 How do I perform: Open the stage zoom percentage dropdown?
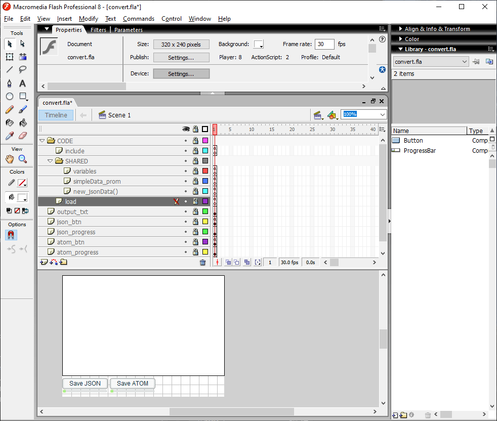point(382,115)
